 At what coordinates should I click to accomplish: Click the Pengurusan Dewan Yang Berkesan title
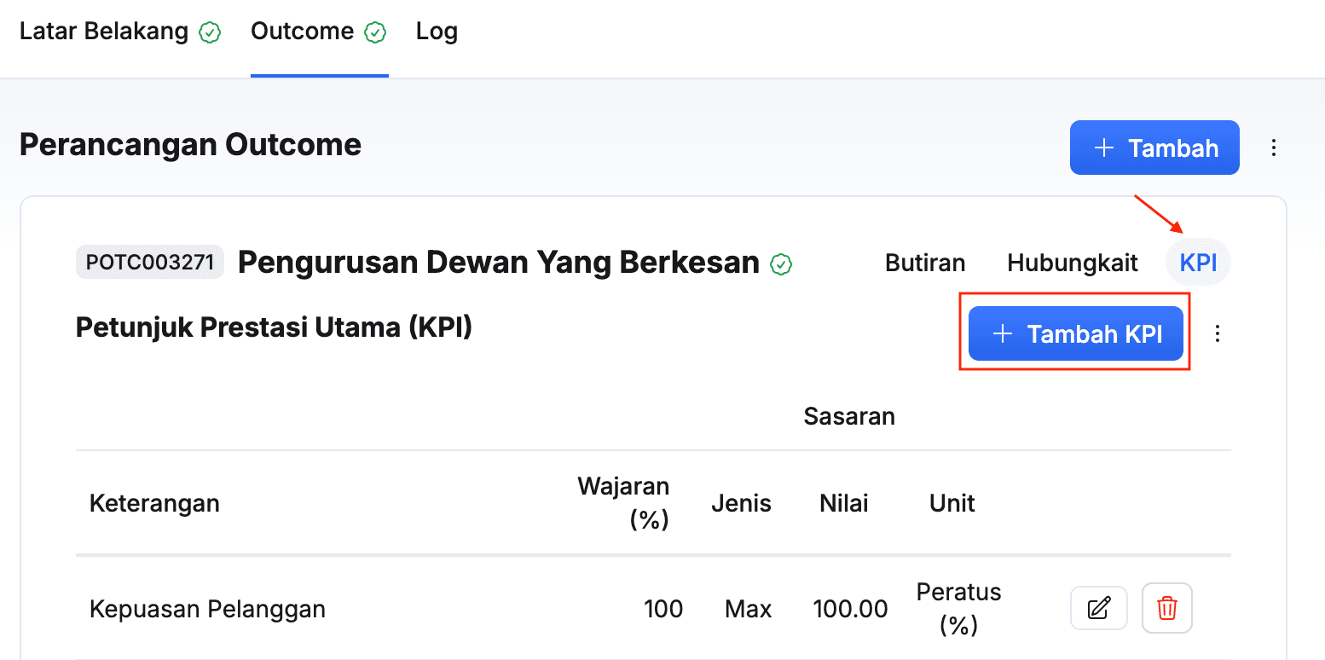tap(498, 263)
